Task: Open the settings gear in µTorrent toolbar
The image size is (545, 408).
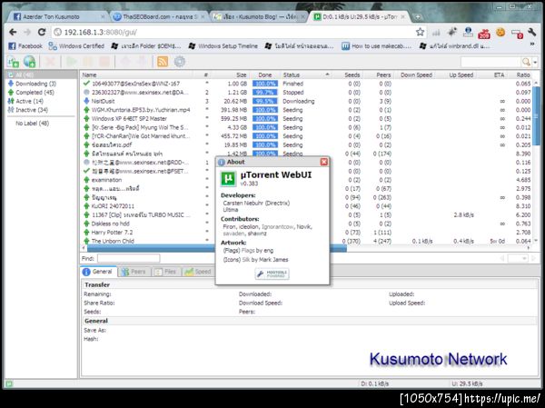Action: pos(179,62)
